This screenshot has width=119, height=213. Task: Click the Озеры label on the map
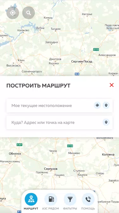[x=100, y=173]
